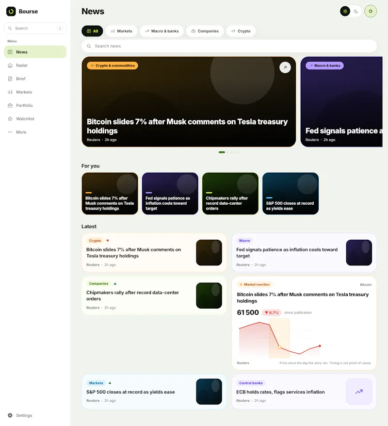
Task: Click the magnifier icon in Search news
Action: (89, 46)
